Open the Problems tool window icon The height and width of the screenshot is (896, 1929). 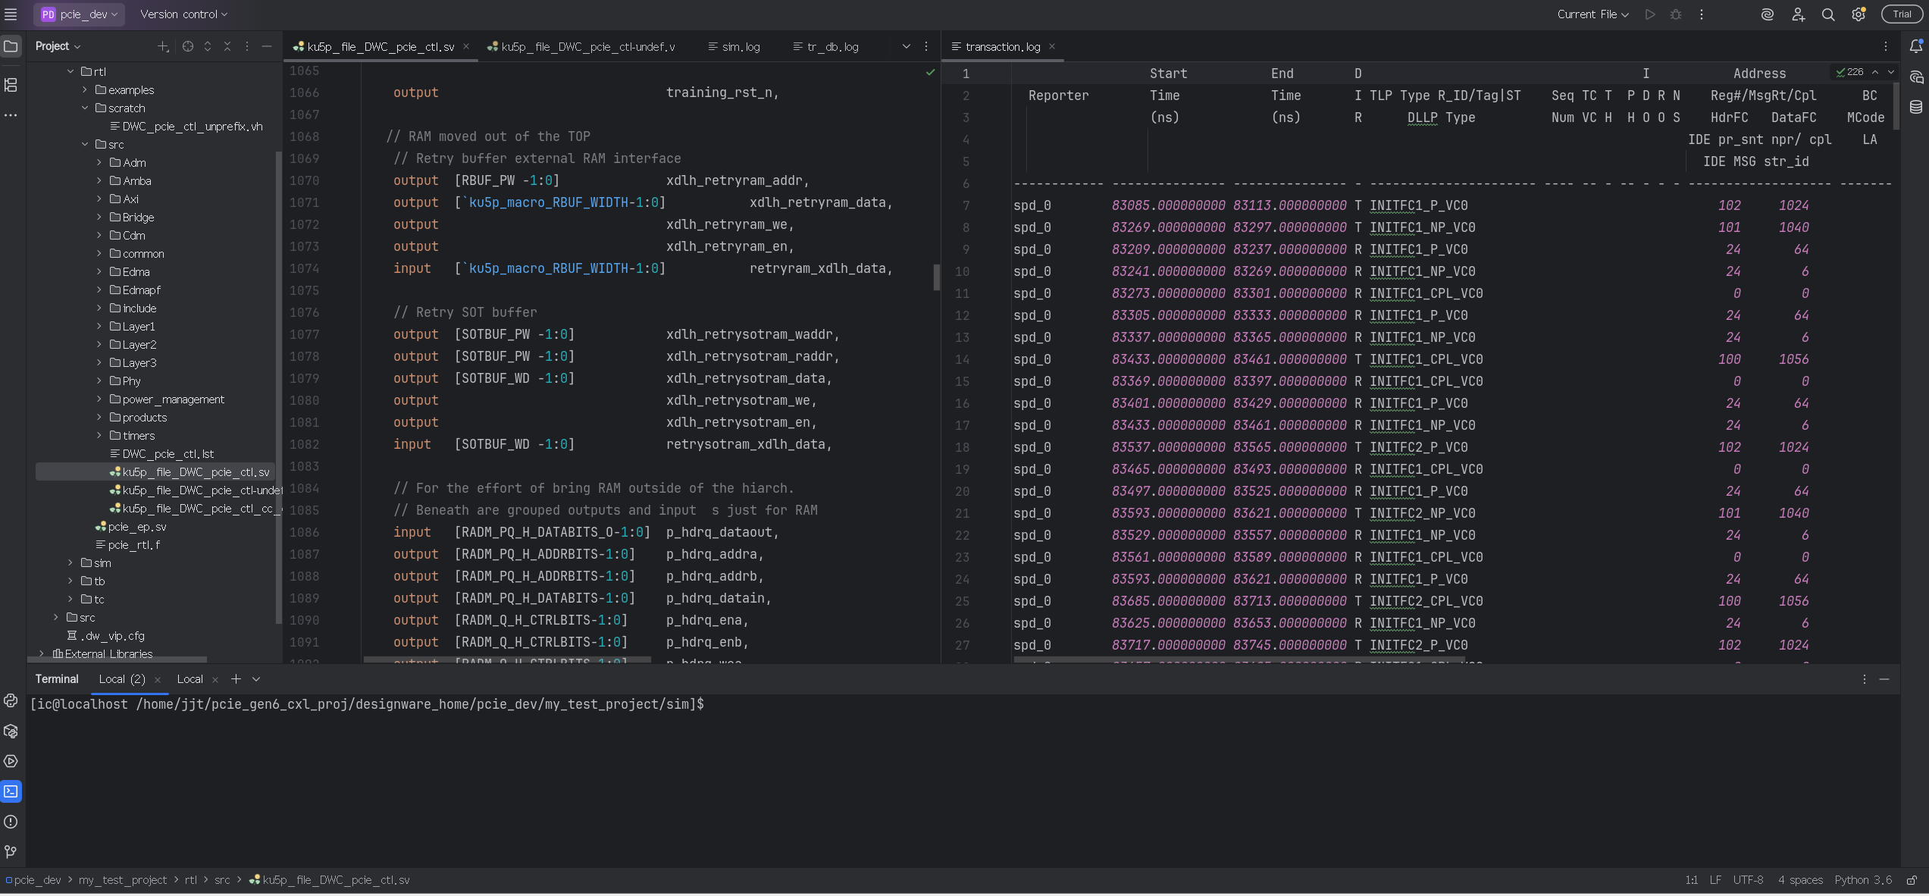click(x=11, y=822)
